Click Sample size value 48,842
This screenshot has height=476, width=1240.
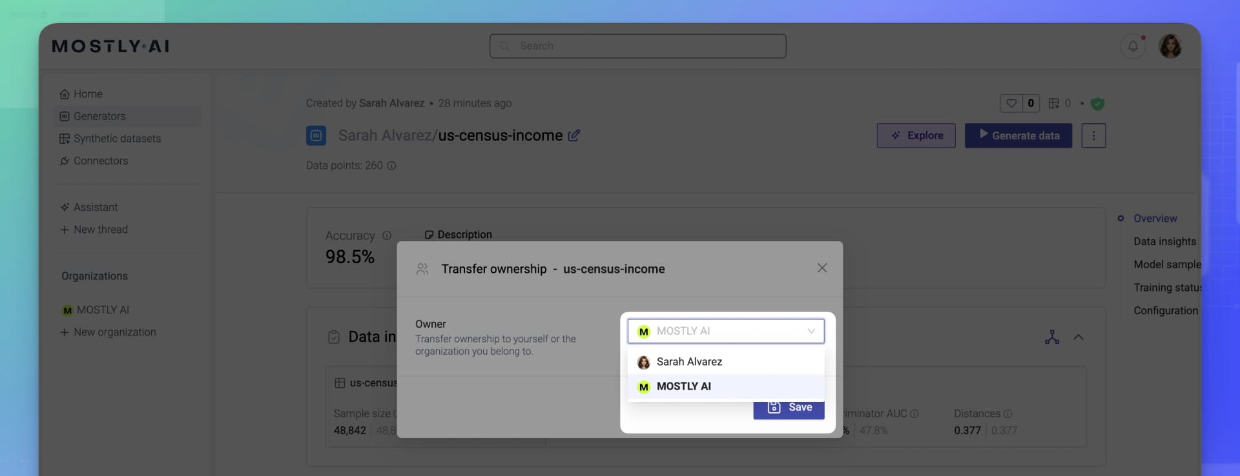[349, 430]
